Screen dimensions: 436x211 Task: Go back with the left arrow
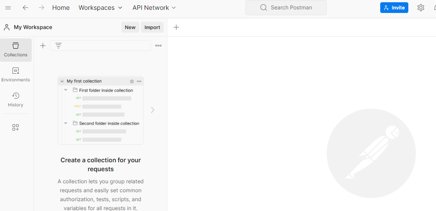pyautogui.click(x=25, y=8)
